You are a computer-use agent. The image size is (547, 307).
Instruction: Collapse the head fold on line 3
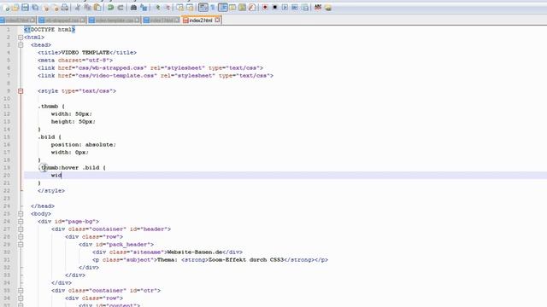pyautogui.click(x=21, y=45)
